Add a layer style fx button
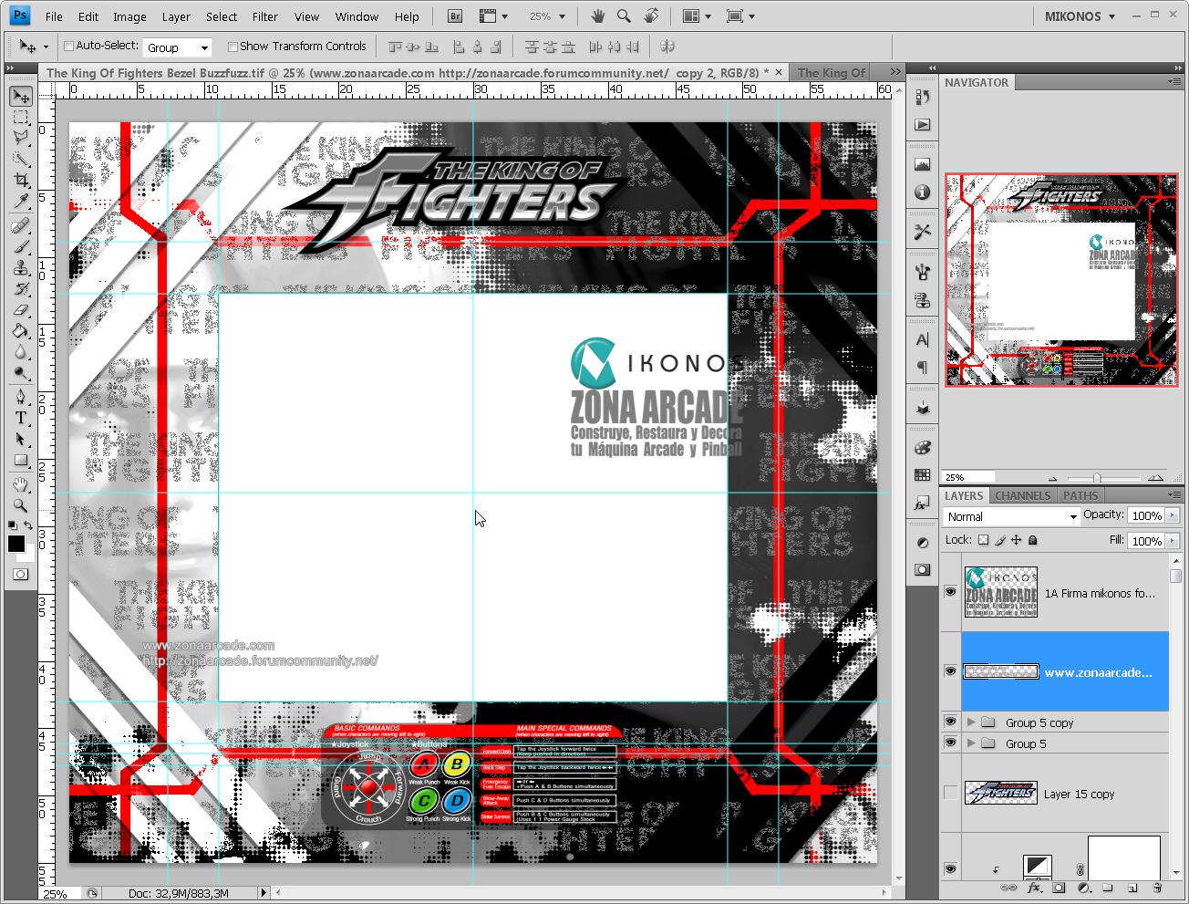The image size is (1189, 904). pyautogui.click(x=1034, y=888)
